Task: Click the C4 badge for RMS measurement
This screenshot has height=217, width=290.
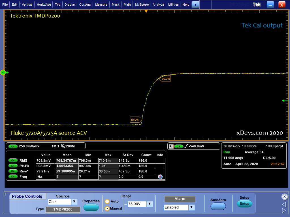Action: tap(13, 160)
